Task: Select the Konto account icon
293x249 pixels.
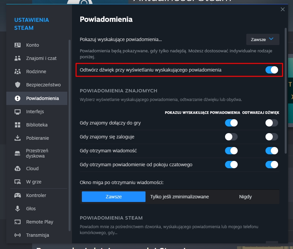Action: [x=17, y=45]
